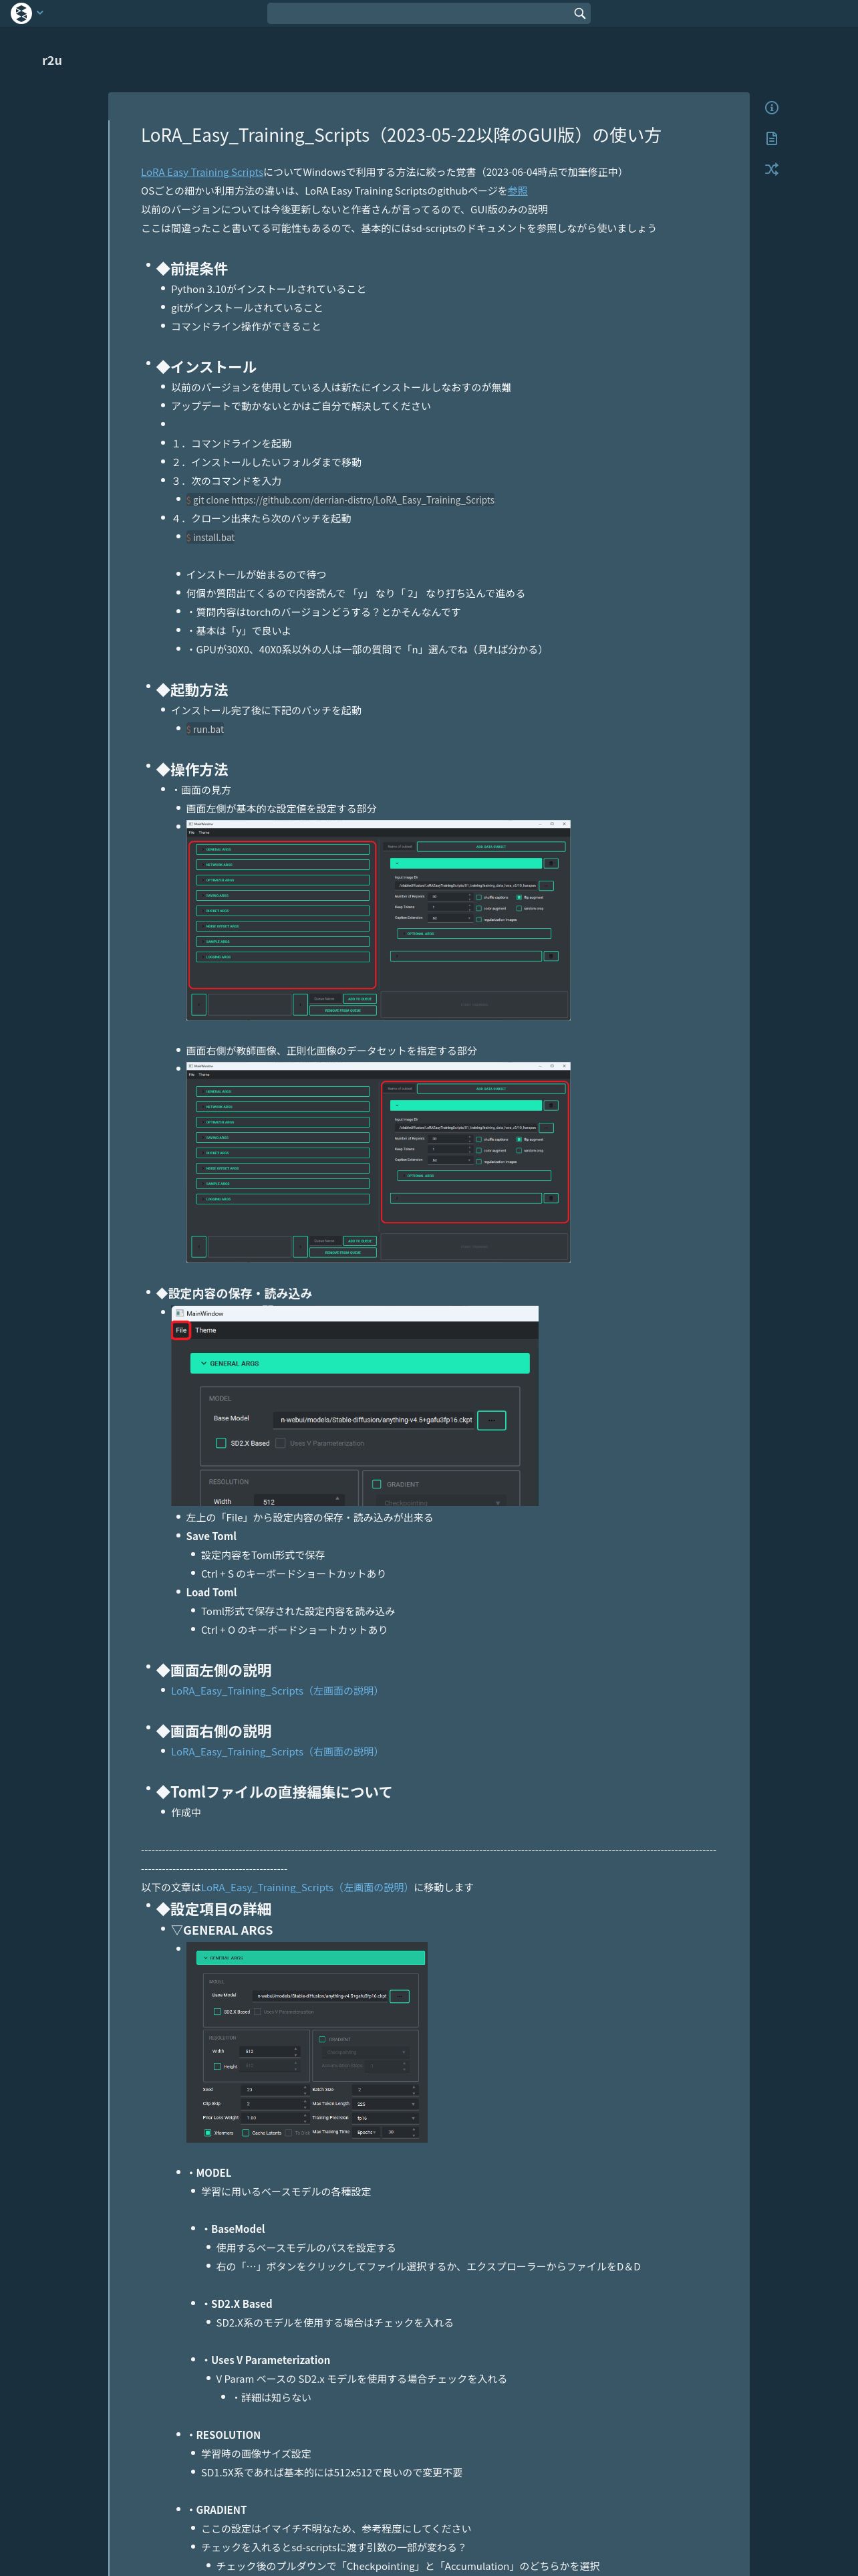Click the ◆操作方法 heading
This screenshot has width=858, height=2576.
[x=192, y=770]
